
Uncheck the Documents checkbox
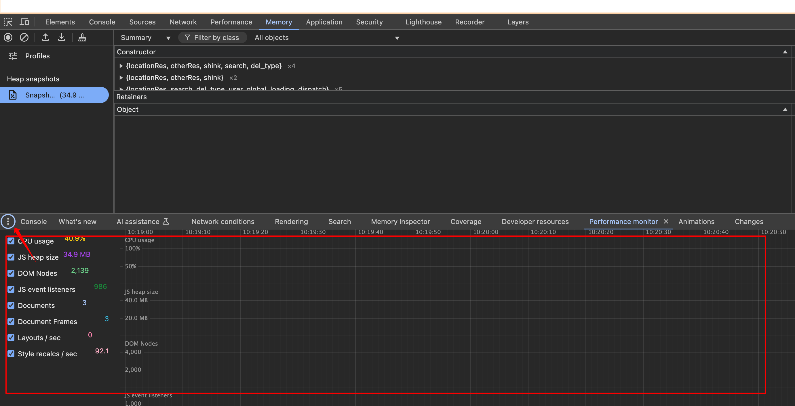[11, 305]
